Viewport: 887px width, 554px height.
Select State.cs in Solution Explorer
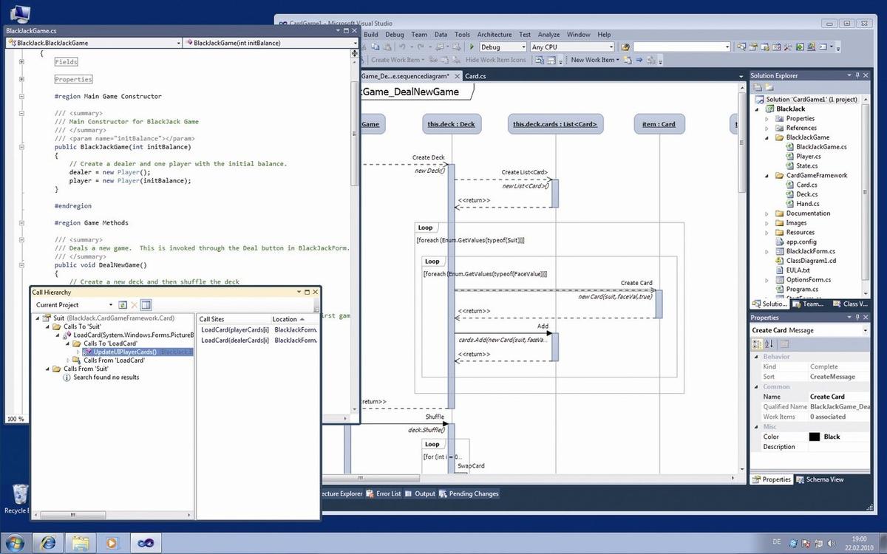coord(801,166)
